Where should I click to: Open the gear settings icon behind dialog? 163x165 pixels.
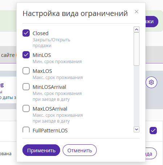click(151, 82)
